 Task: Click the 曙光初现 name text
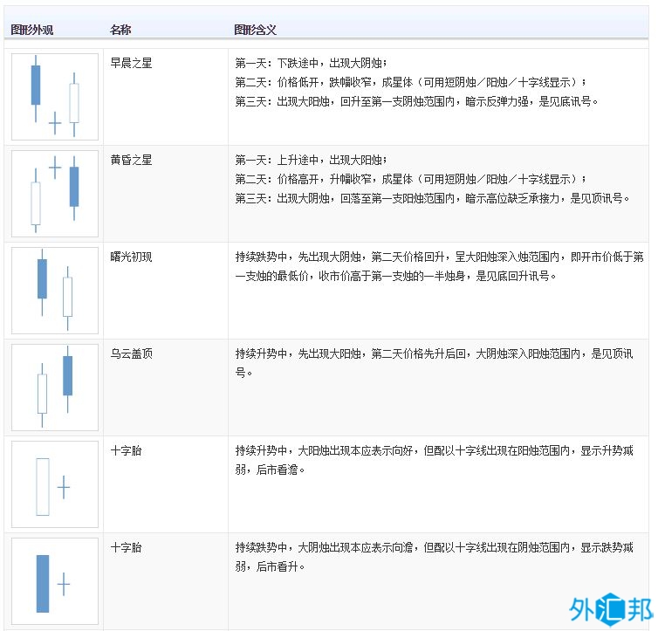click(131, 257)
